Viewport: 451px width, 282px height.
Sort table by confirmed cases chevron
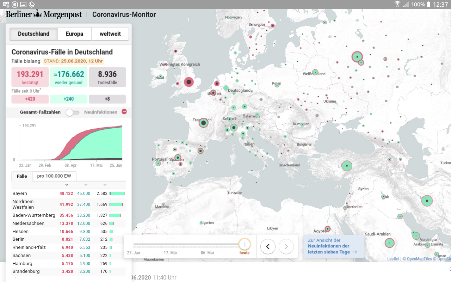(67, 185)
